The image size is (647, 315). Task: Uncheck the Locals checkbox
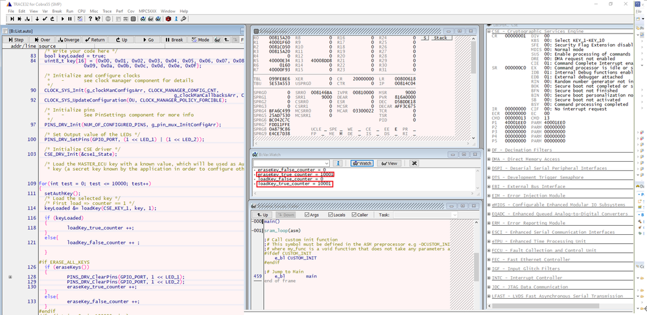329,215
